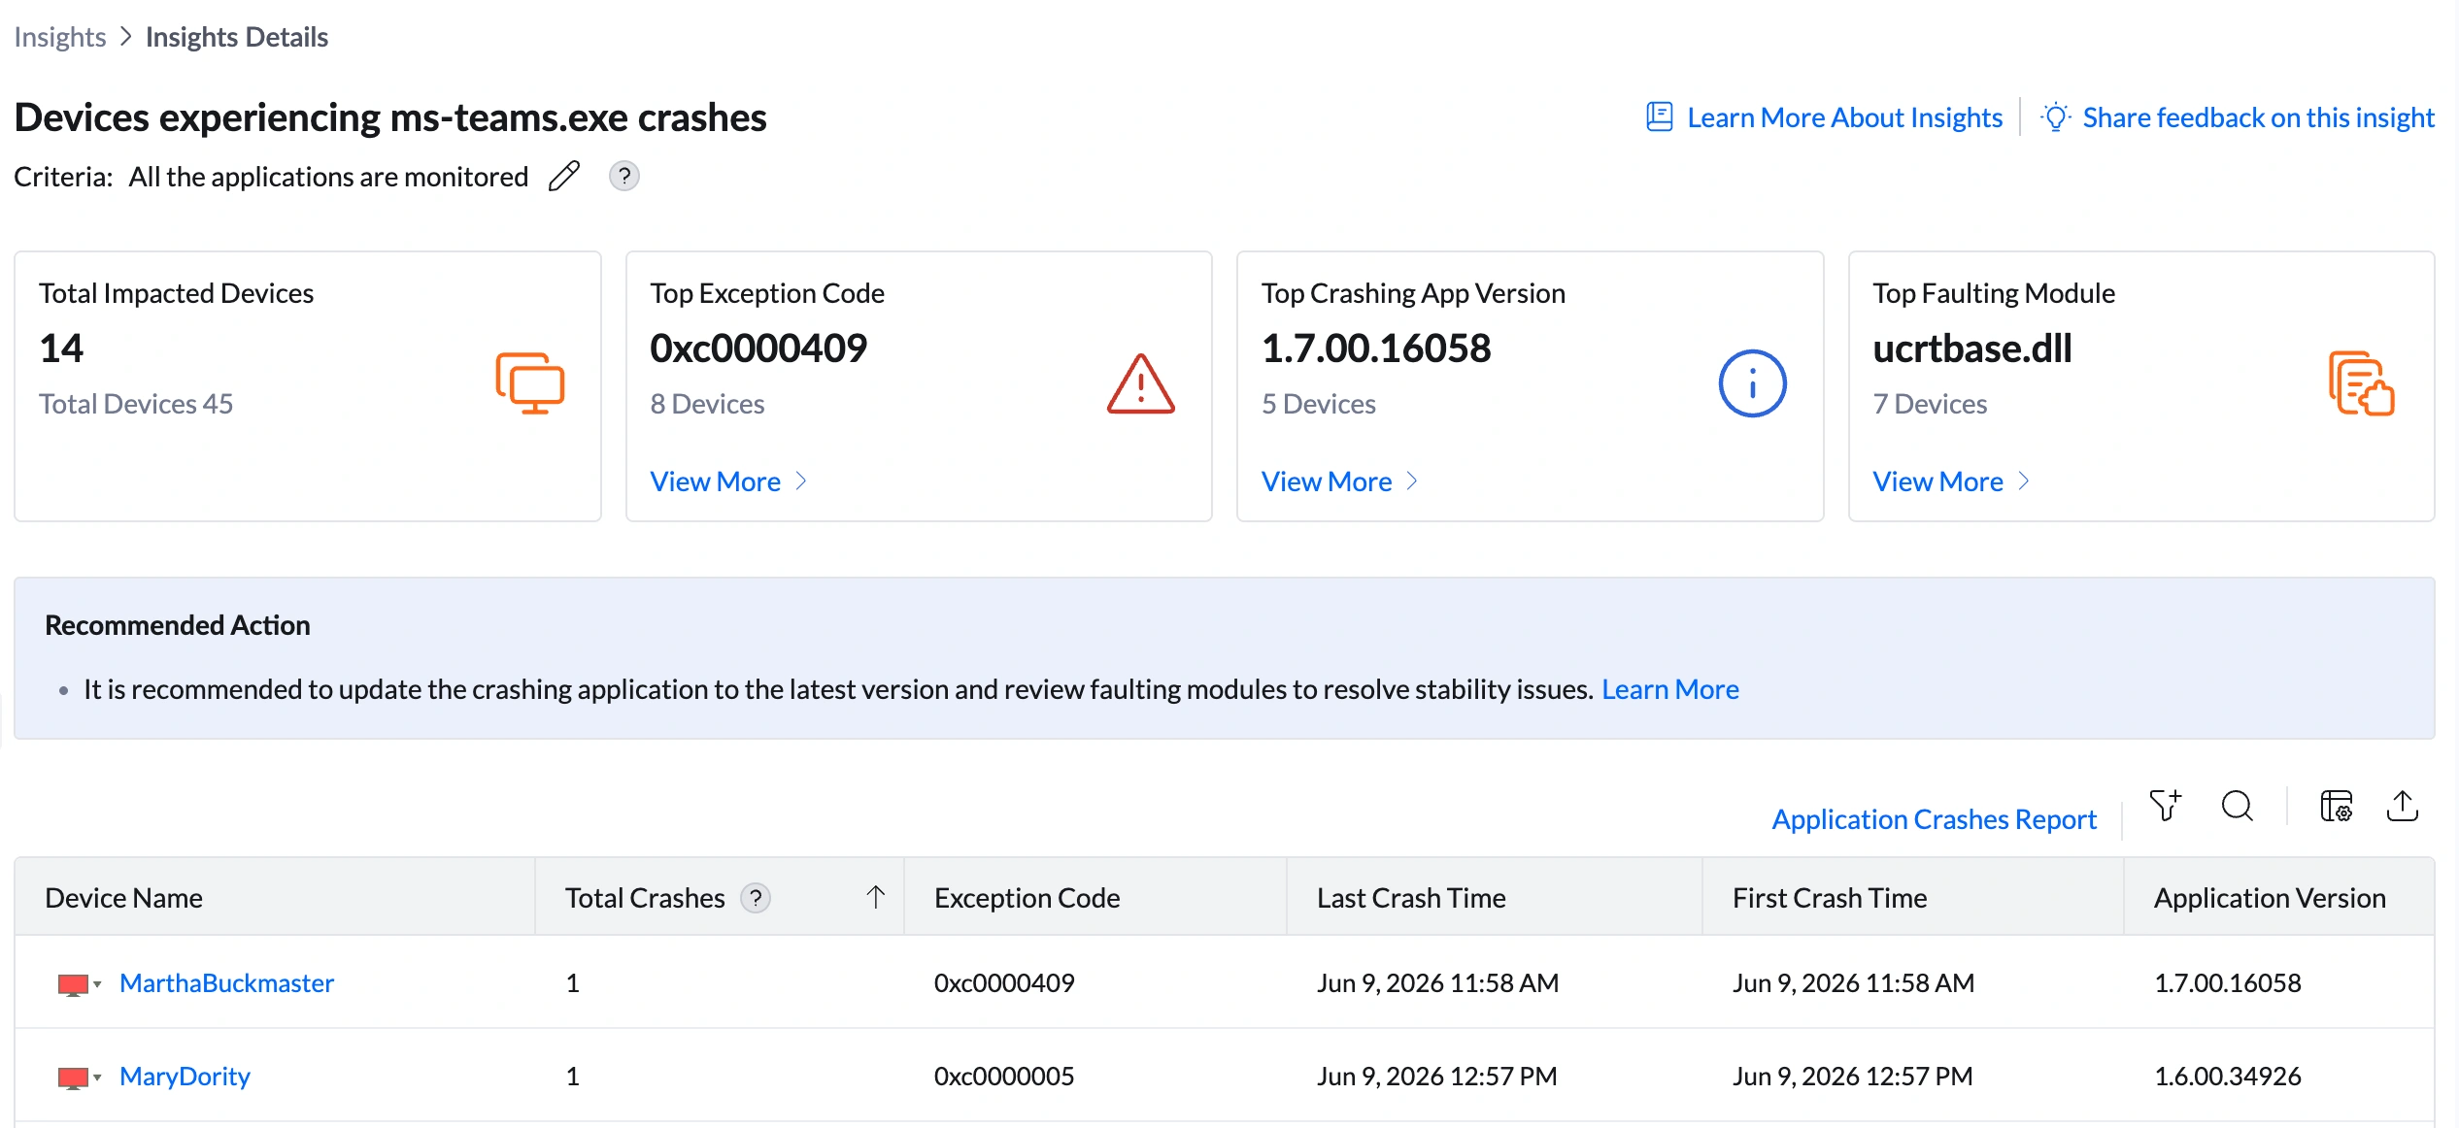2459x1128 pixels.
Task: Click Application Version column header
Action: 2278,898
